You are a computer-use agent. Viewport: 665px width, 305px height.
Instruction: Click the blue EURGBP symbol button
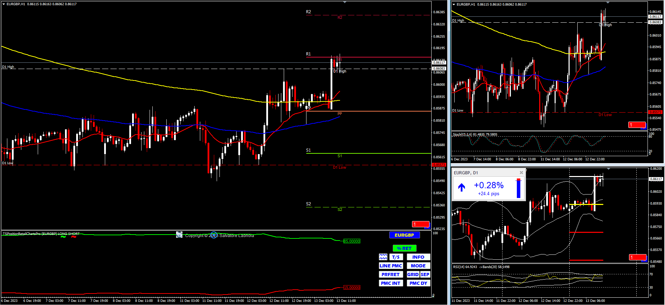coord(404,235)
